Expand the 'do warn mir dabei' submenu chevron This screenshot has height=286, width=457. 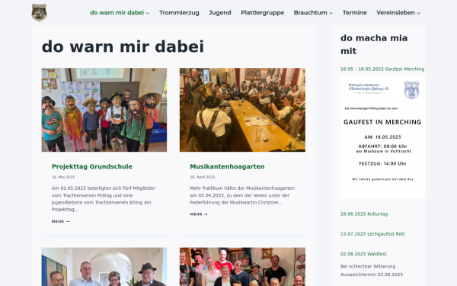point(148,13)
